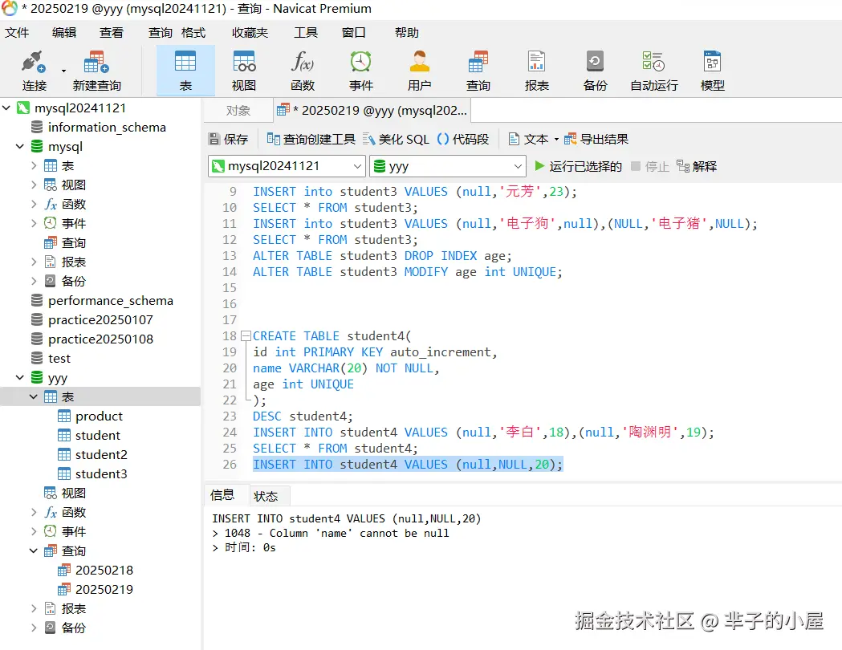The width and height of the screenshot is (842, 650).
Task: Collapse the mysql database node
Action: pos(20,146)
